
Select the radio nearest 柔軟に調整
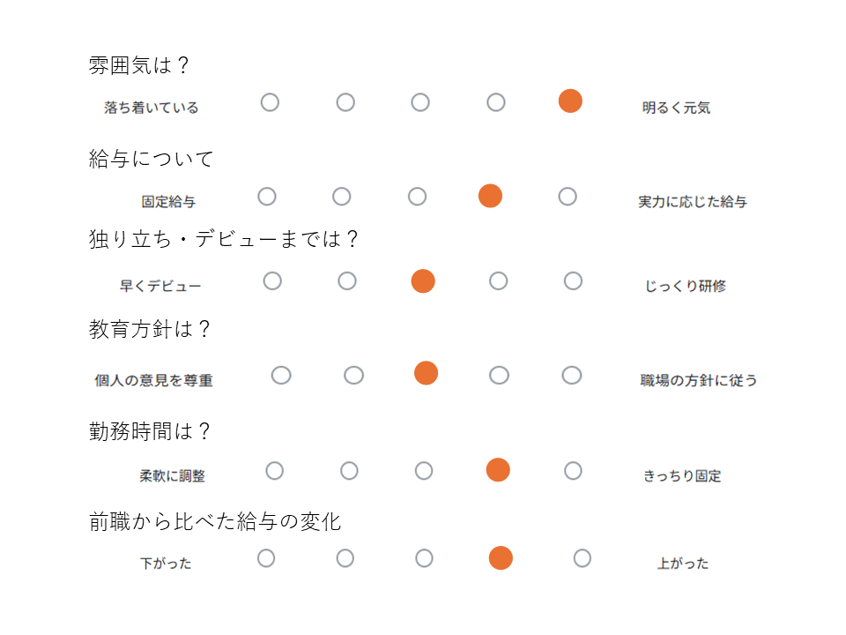pyautogui.click(x=275, y=471)
